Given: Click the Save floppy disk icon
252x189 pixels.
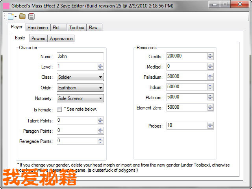Looking at the screenshot, I should [31, 16].
